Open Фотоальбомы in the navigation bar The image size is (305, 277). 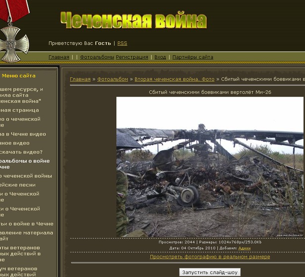point(97,57)
